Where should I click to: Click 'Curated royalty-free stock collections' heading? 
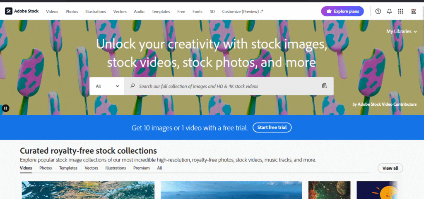tap(89, 150)
